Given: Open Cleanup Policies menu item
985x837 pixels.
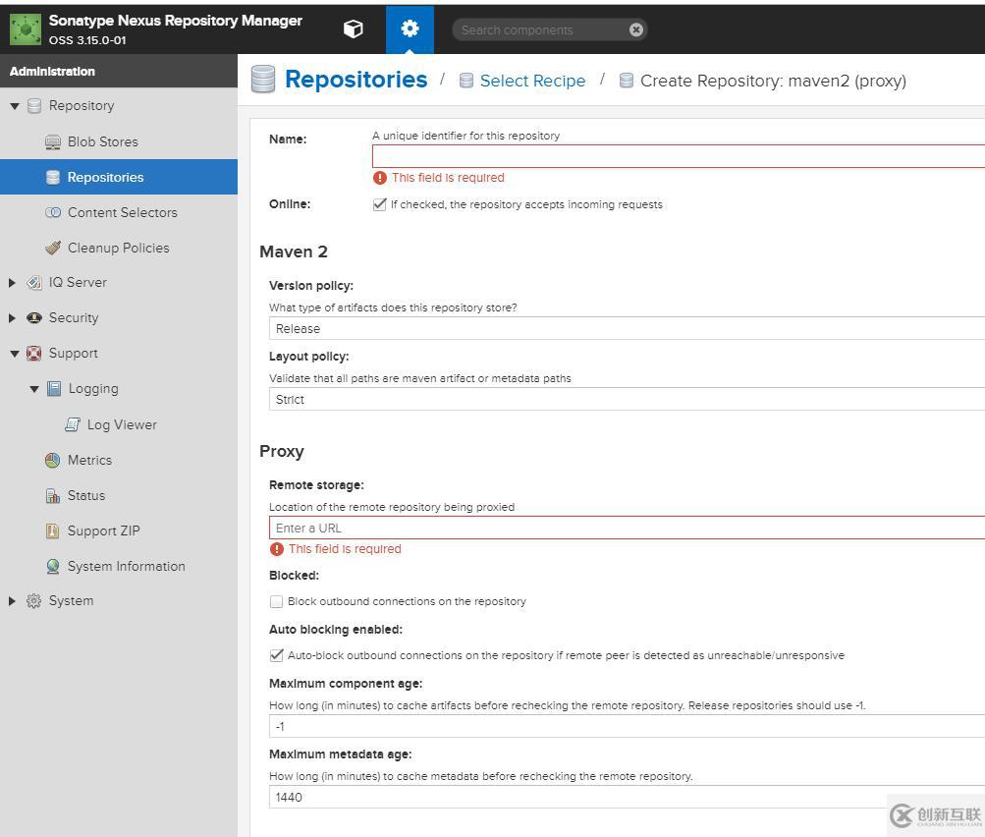Looking at the screenshot, I should pyautogui.click(x=119, y=248).
